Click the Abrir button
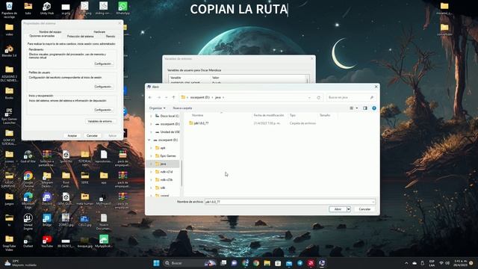 [x=338, y=209]
